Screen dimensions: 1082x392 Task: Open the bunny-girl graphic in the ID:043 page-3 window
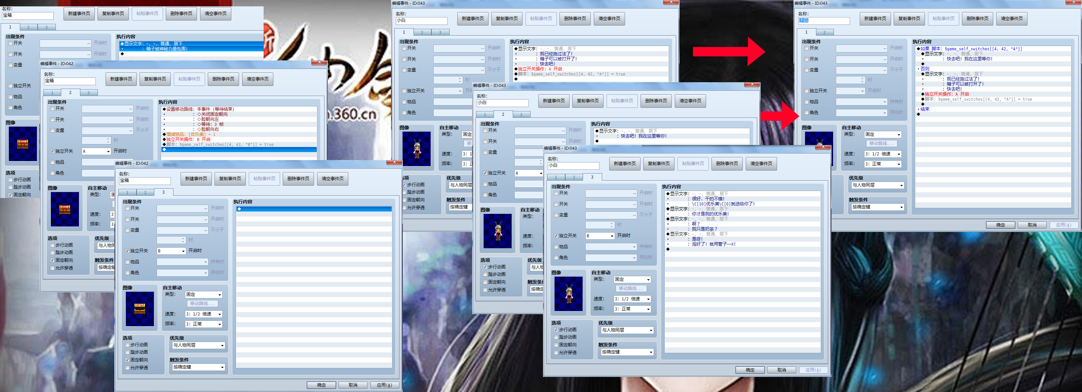(x=568, y=293)
